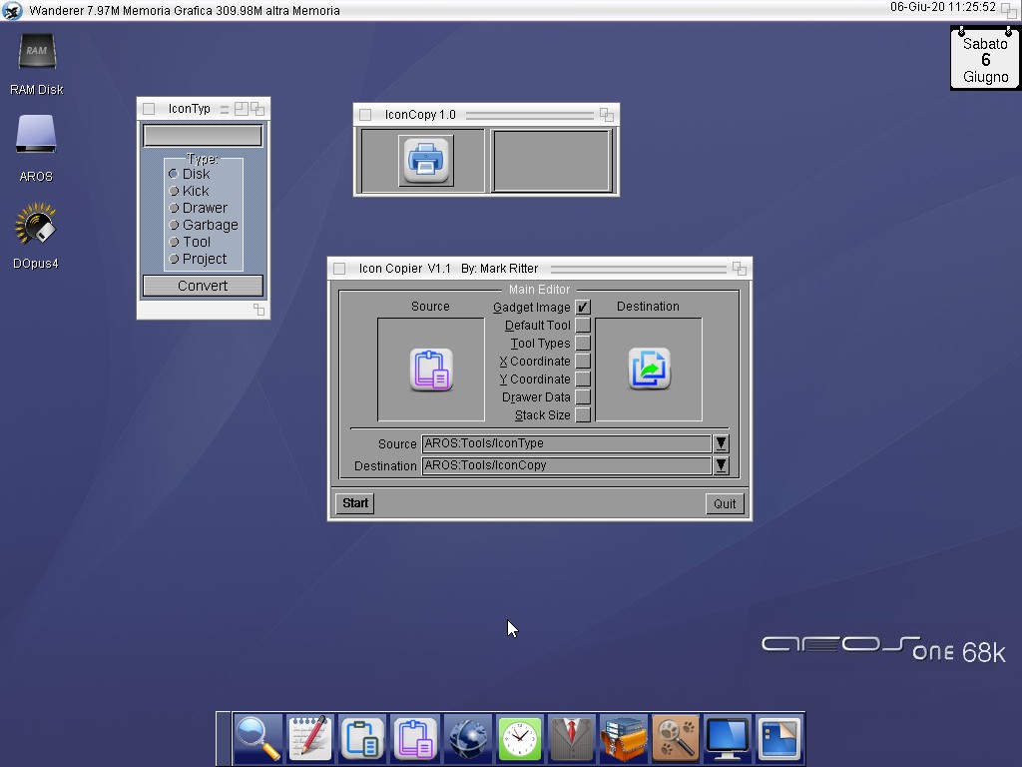
Task: Click the Source path text field
Action: pyautogui.click(x=566, y=443)
